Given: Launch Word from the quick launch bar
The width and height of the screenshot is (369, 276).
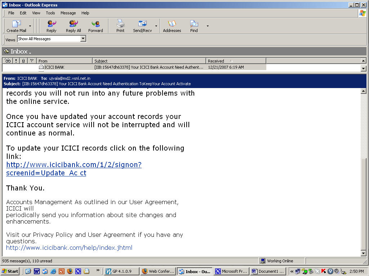Looking at the screenshot, I should coord(36,271).
